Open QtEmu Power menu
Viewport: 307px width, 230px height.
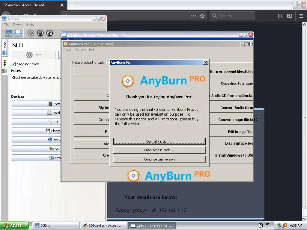click(18, 25)
